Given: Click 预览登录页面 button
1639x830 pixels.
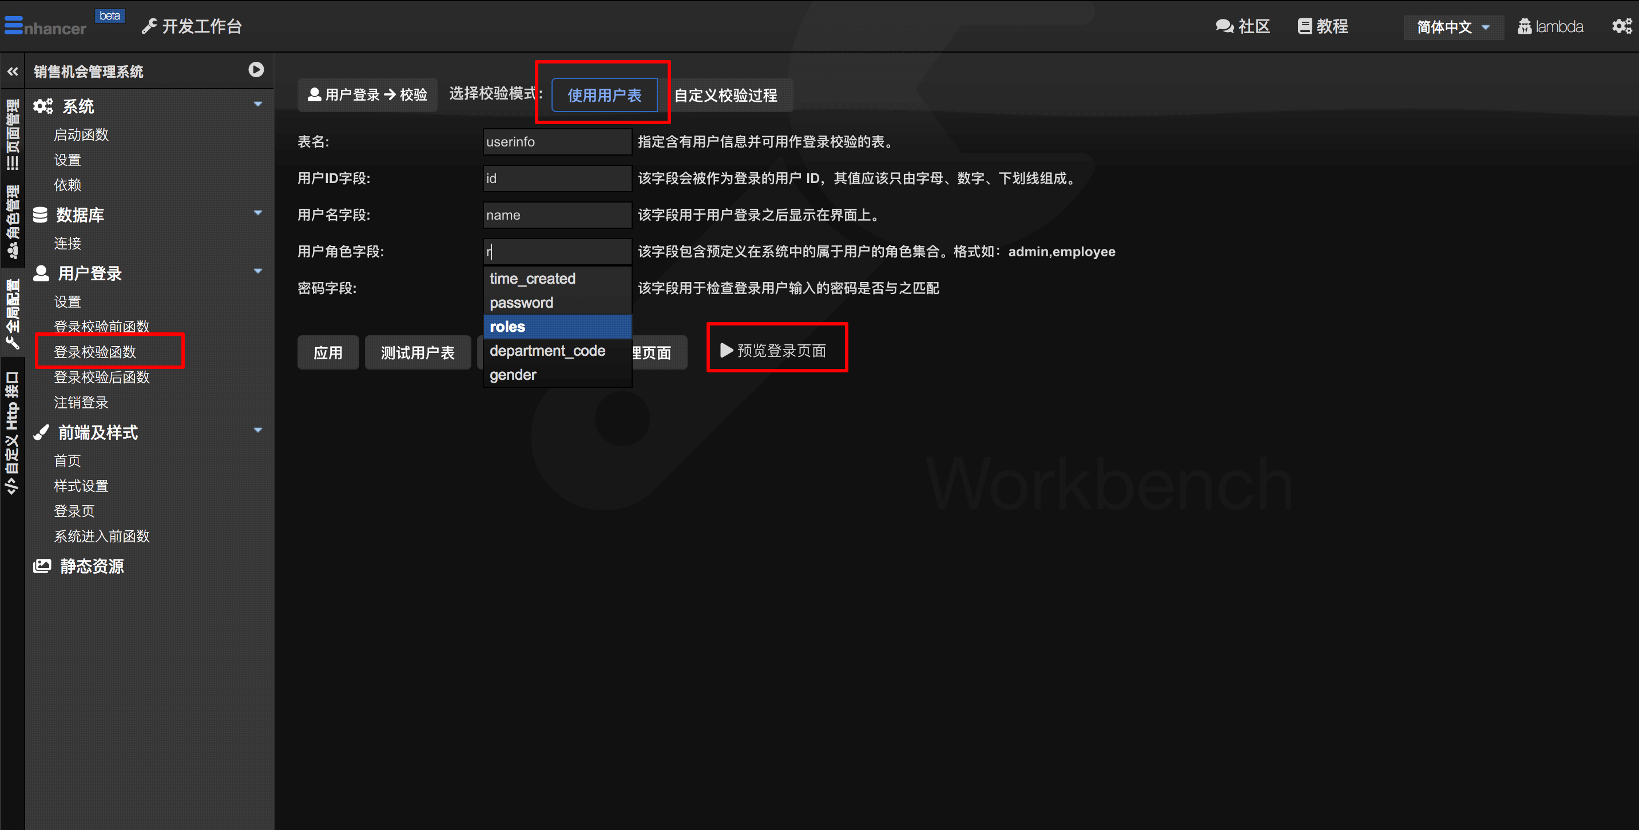Looking at the screenshot, I should 773,351.
